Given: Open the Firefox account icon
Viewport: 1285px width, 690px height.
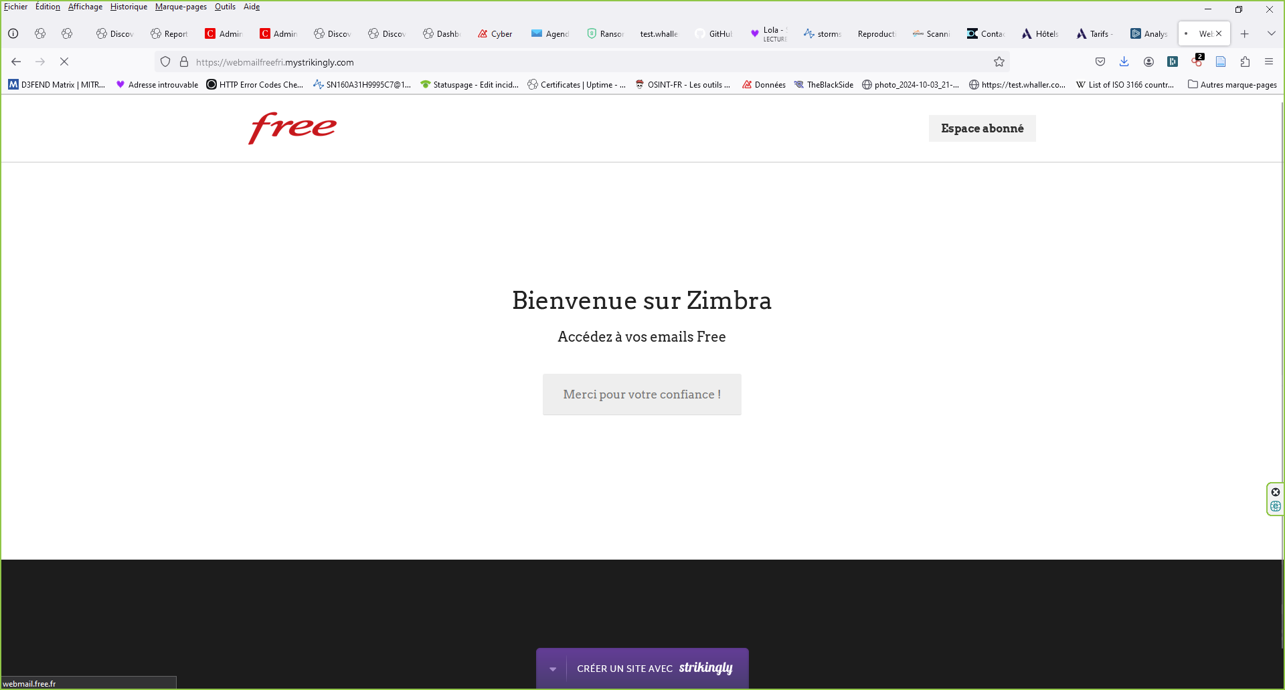Looking at the screenshot, I should (1148, 62).
